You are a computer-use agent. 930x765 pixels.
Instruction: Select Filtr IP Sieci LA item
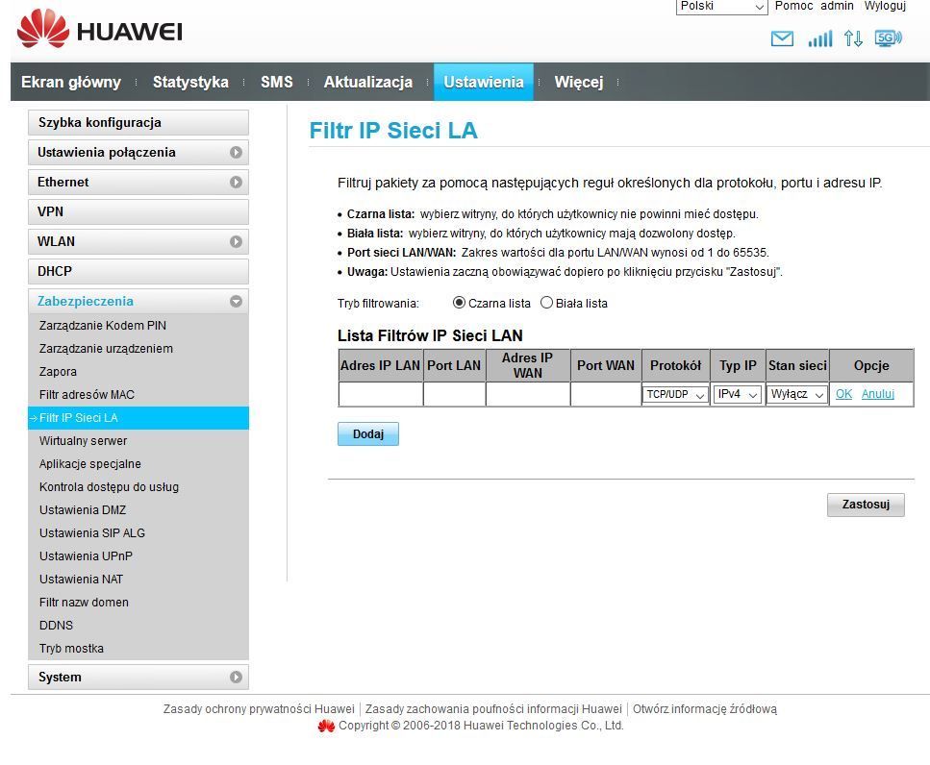138,418
